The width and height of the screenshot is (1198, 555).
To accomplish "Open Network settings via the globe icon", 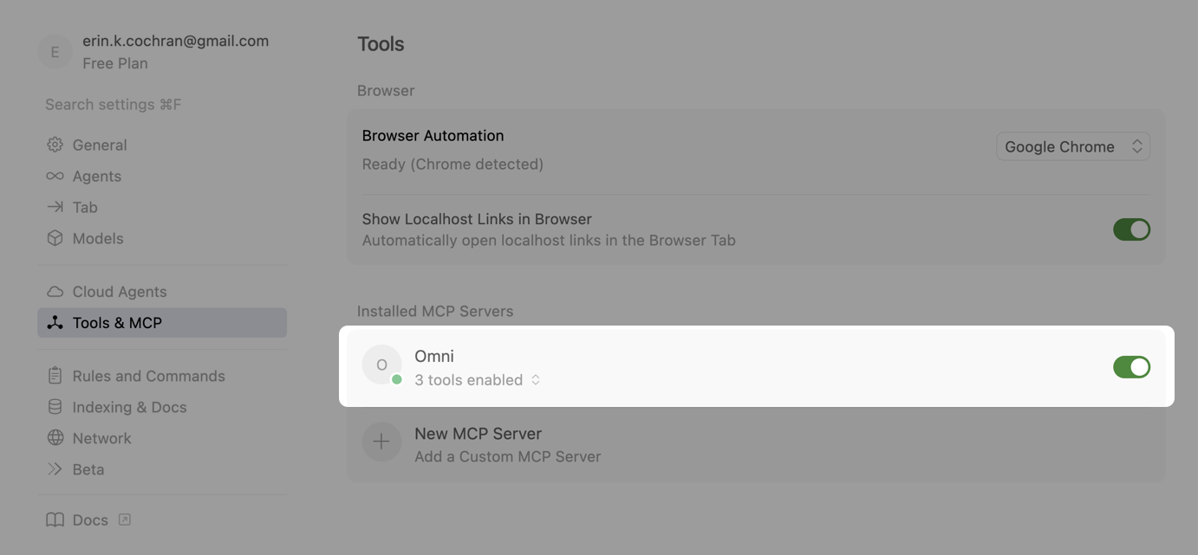I will tap(55, 438).
